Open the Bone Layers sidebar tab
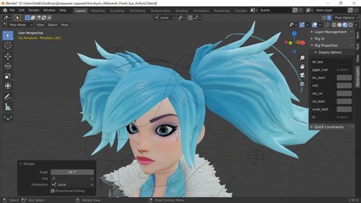This screenshot has height=203, width=361. click(x=358, y=77)
